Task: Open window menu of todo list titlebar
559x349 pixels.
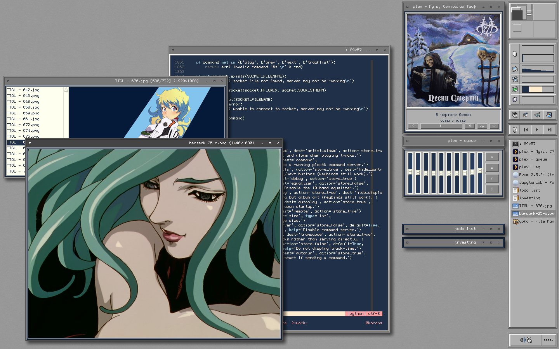Action: click(407, 229)
